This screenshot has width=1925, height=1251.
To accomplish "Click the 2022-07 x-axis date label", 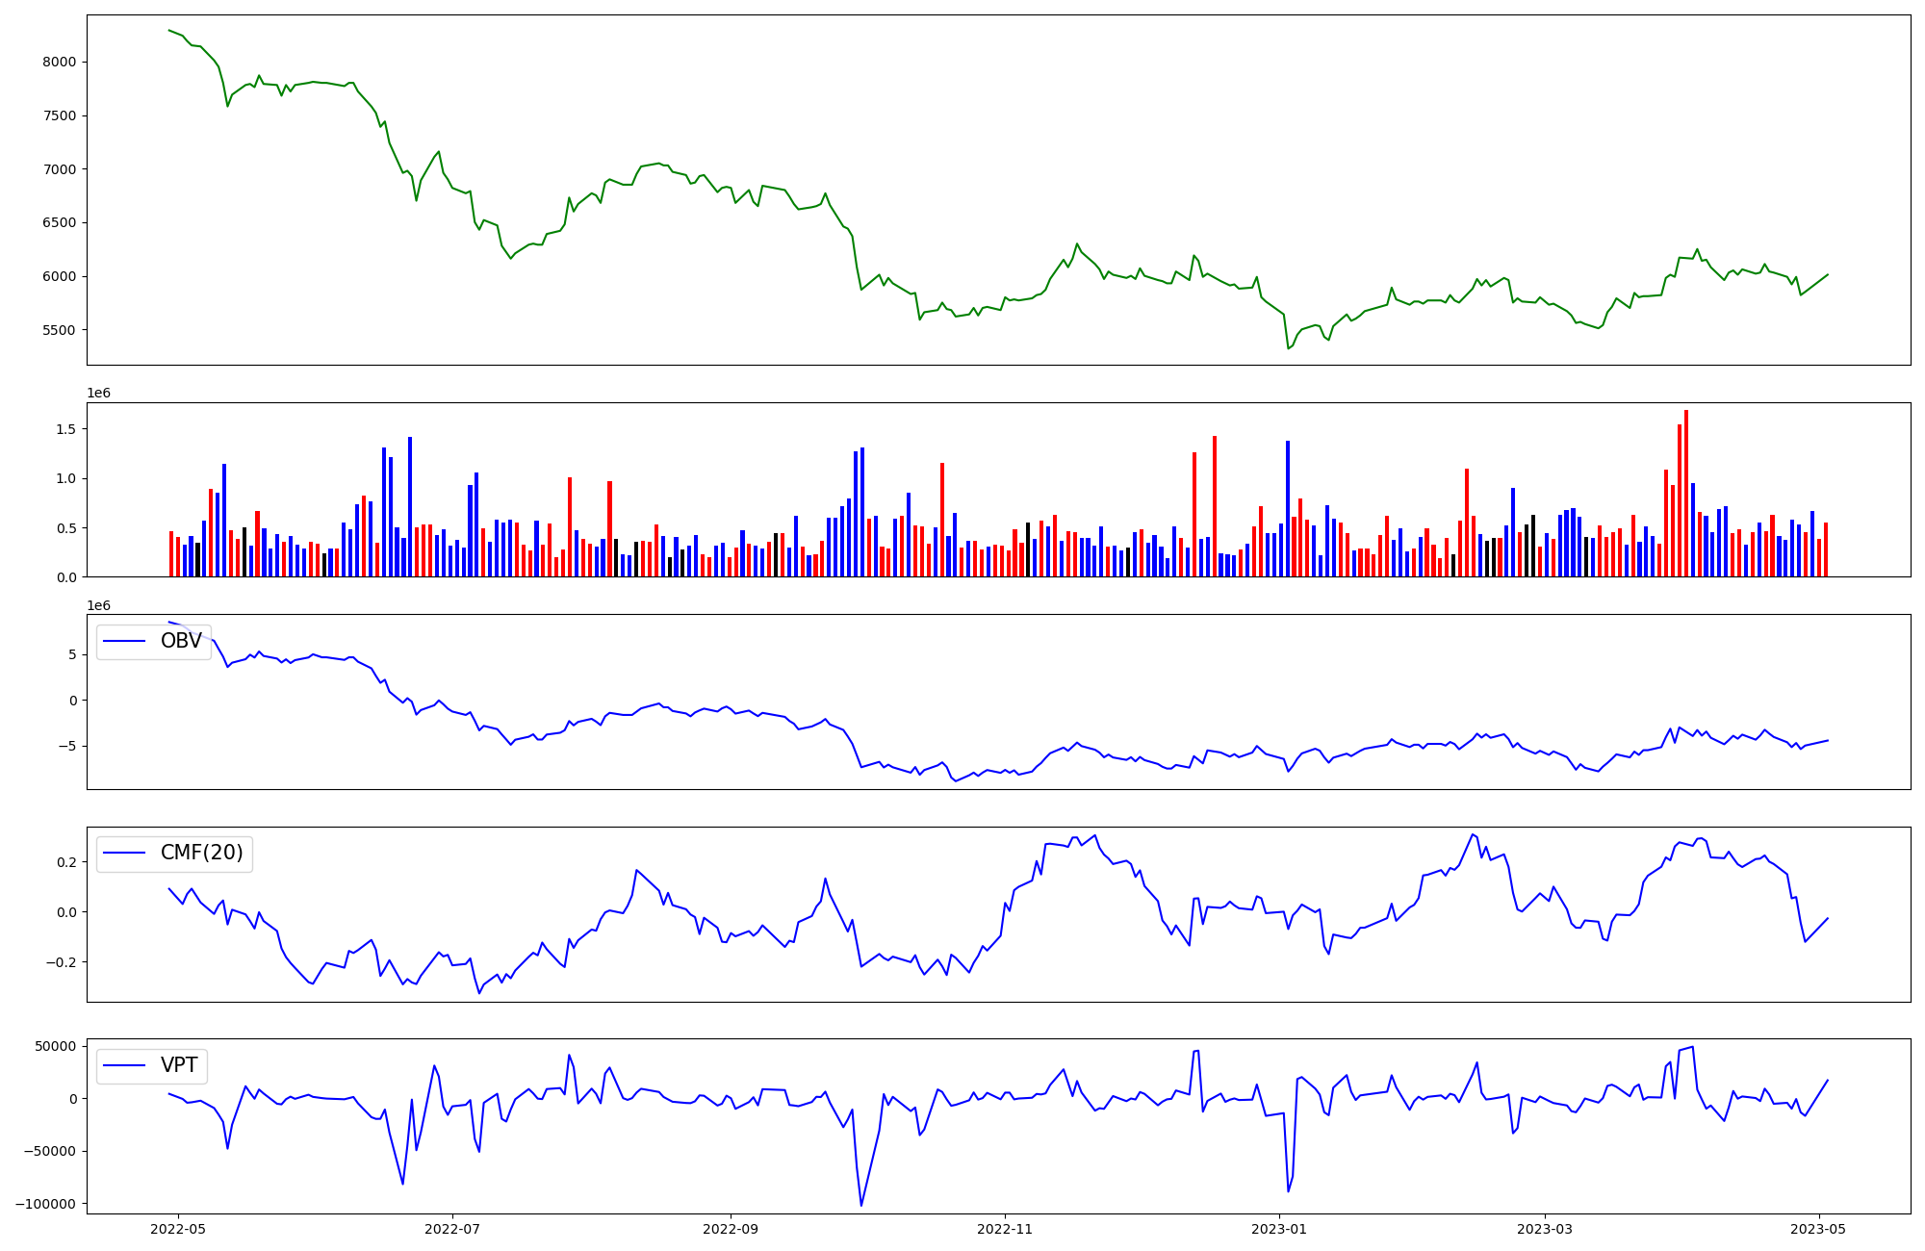I will coord(452,1229).
